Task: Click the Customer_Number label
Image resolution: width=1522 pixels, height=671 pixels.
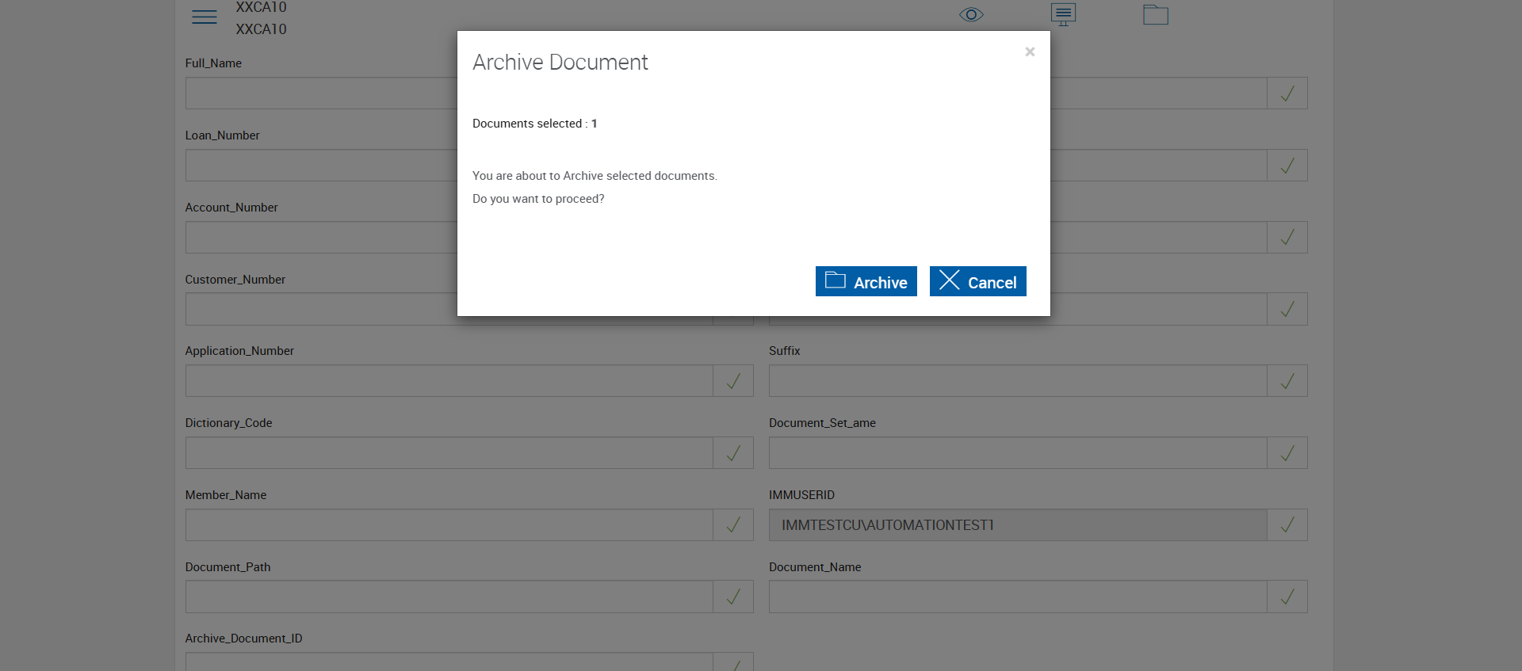Action: pyautogui.click(x=235, y=280)
